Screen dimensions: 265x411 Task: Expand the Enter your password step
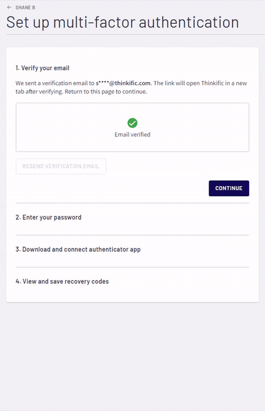click(x=48, y=217)
